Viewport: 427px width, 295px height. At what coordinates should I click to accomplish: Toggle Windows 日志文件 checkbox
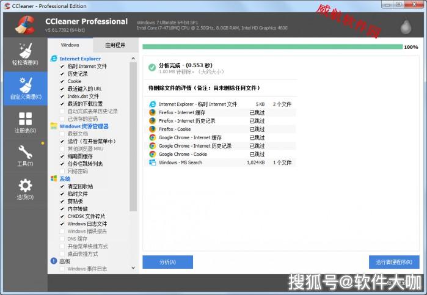tap(62, 224)
